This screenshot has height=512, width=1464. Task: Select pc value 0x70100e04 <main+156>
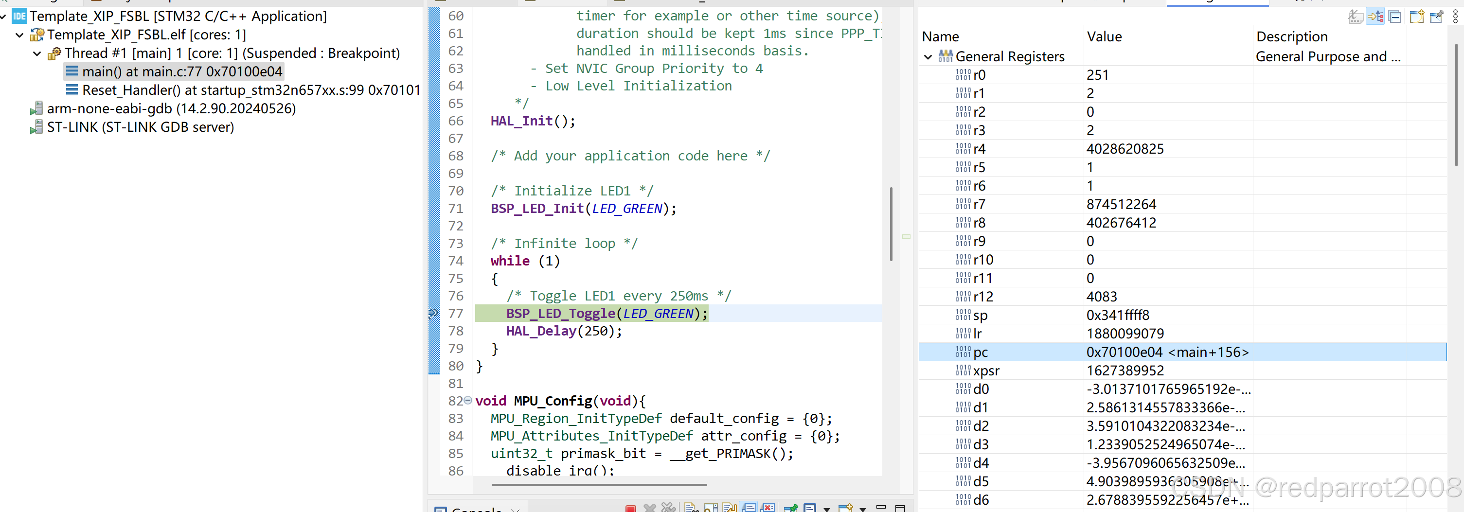[x=1167, y=353]
